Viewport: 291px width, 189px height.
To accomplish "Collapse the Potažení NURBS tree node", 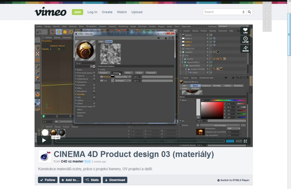I will 186,69.
